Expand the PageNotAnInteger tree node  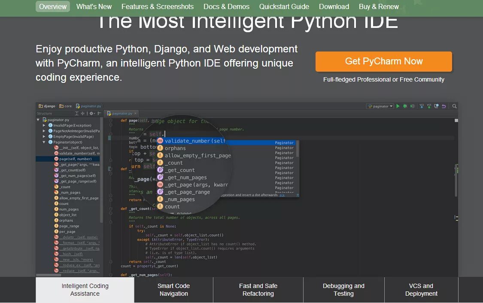(44, 131)
